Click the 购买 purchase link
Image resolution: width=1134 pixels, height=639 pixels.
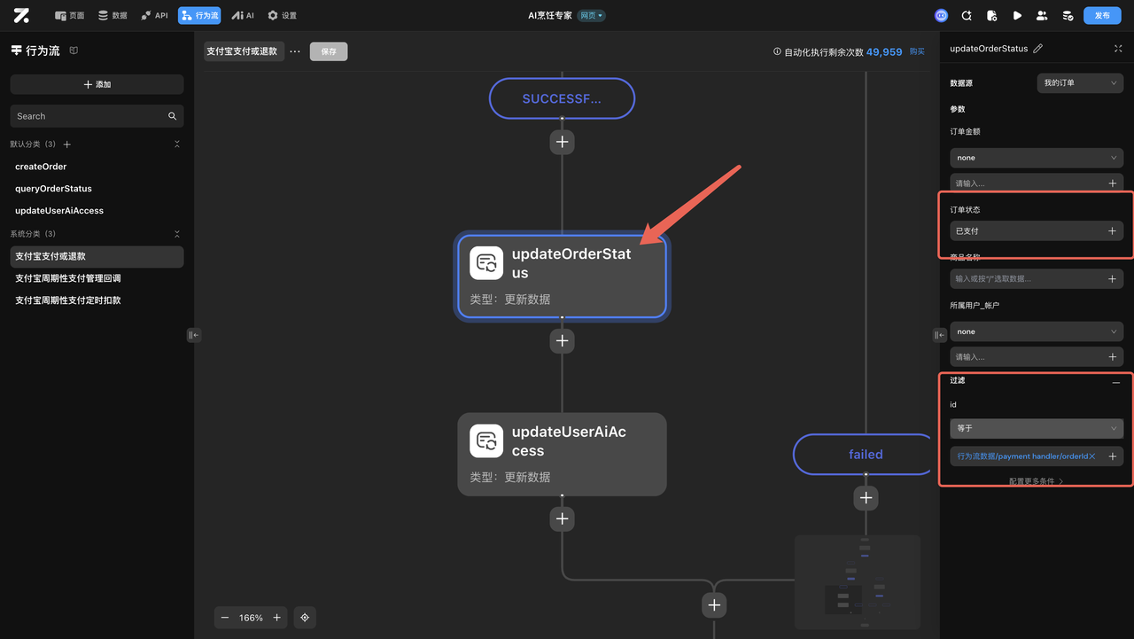(917, 52)
